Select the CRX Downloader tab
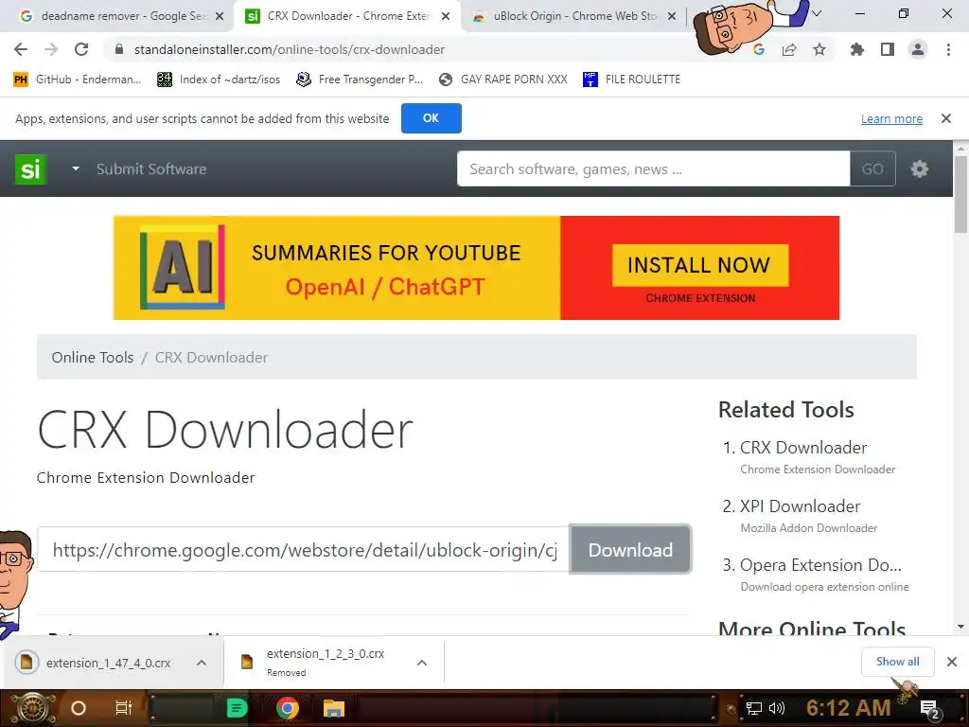 [x=348, y=16]
